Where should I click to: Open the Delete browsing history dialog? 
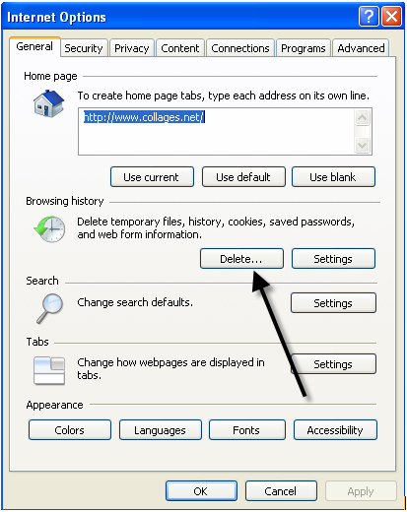241,259
